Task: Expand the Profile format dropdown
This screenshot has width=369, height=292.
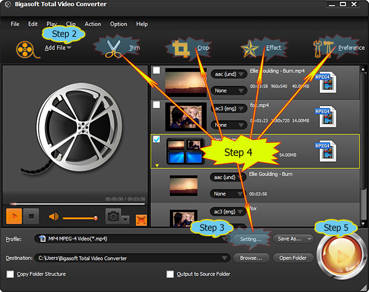Action: tap(224, 239)
